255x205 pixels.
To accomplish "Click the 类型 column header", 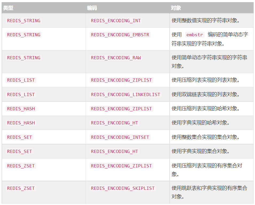I will point(8,8).
